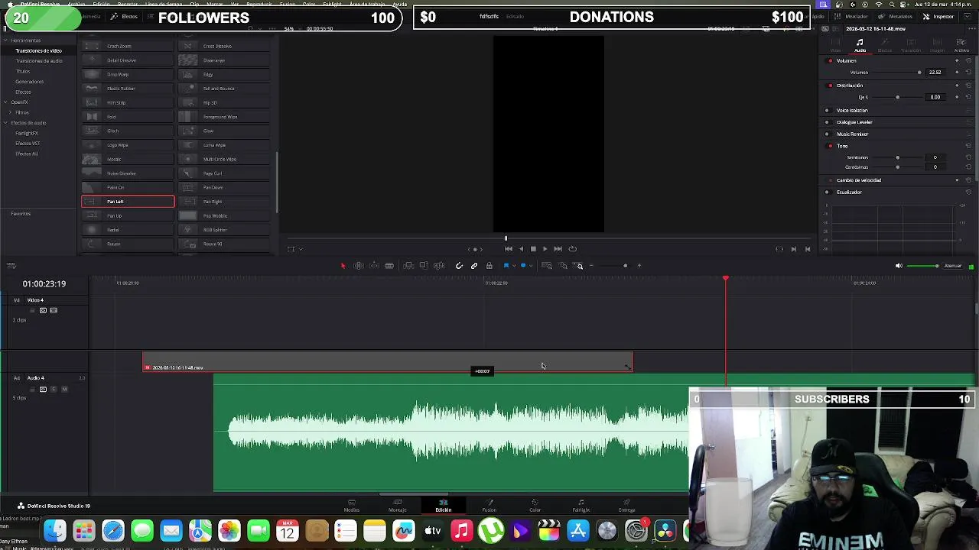Activate the Trim edit mode tool
This screenshot has height=550, width=979.
(x=359, y=266)
